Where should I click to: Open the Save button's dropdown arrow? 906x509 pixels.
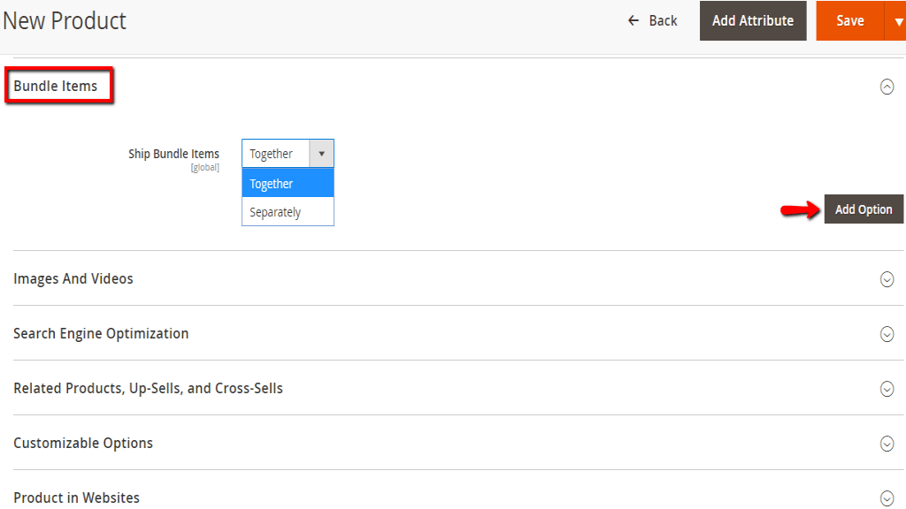coord(897,21)
